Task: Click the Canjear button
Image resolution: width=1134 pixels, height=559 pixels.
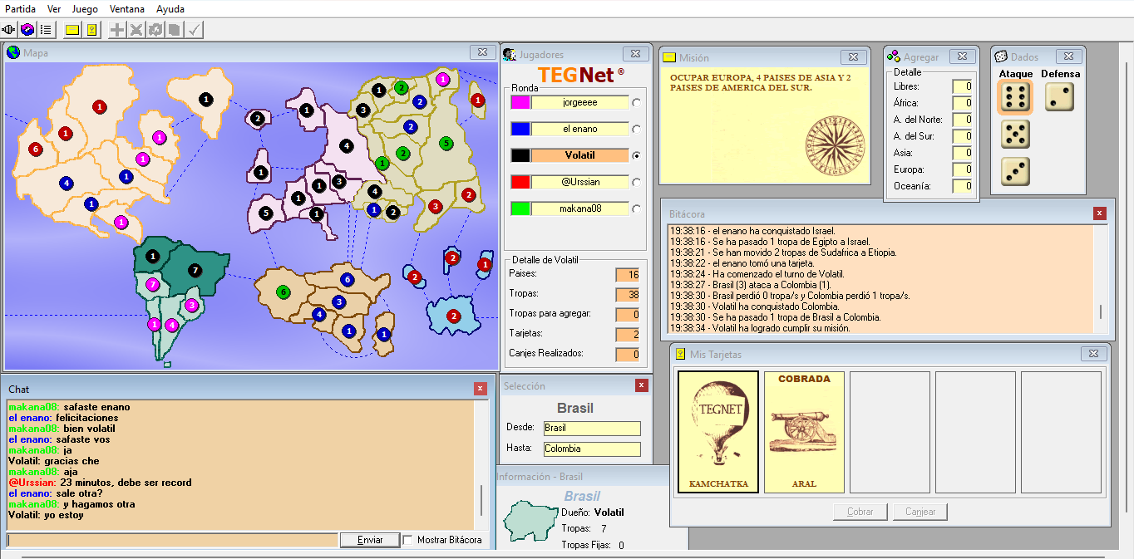Action: tap(920, 512)
